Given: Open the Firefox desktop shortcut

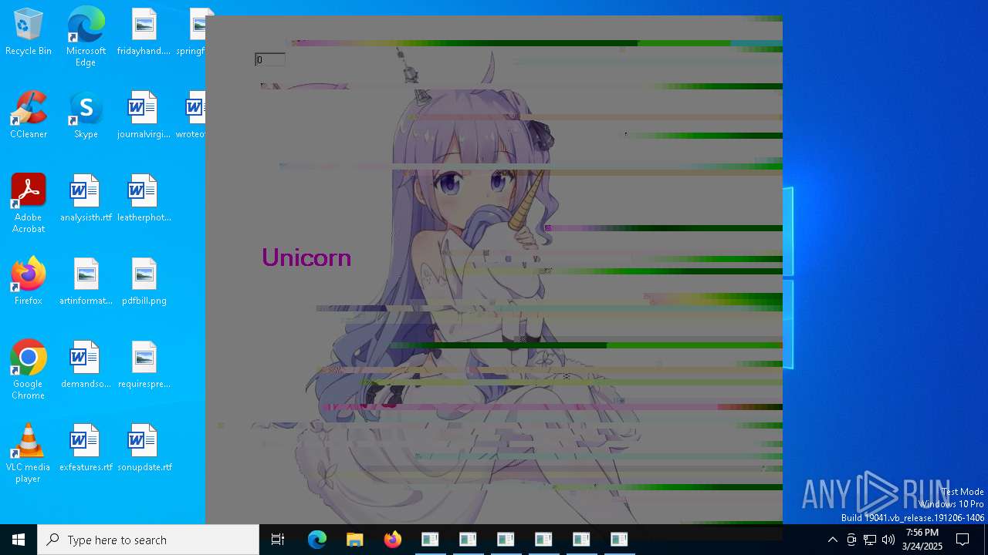Looking at the screenshot, I should click(29, 282).
